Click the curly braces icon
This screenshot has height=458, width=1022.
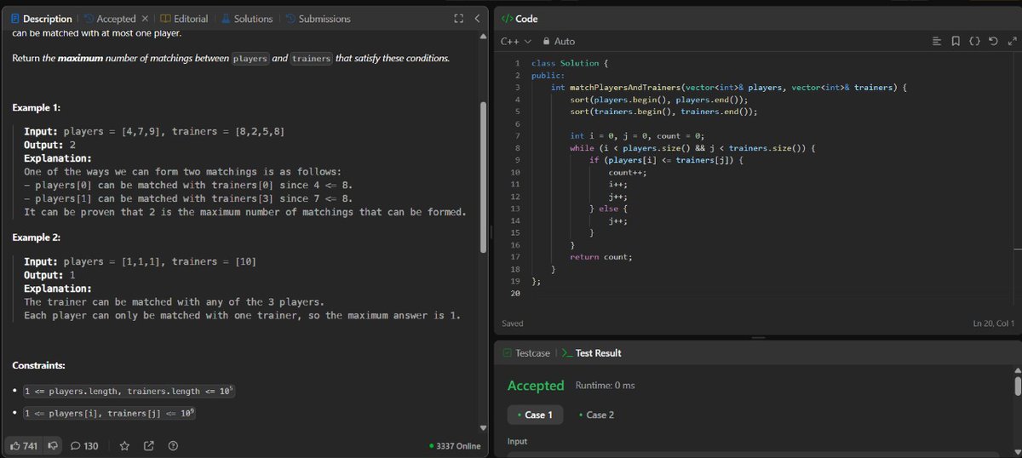[x=974, y=41]
